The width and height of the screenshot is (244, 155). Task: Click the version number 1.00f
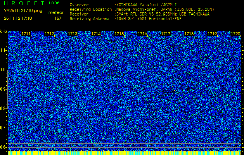click(x=54, y=3)
